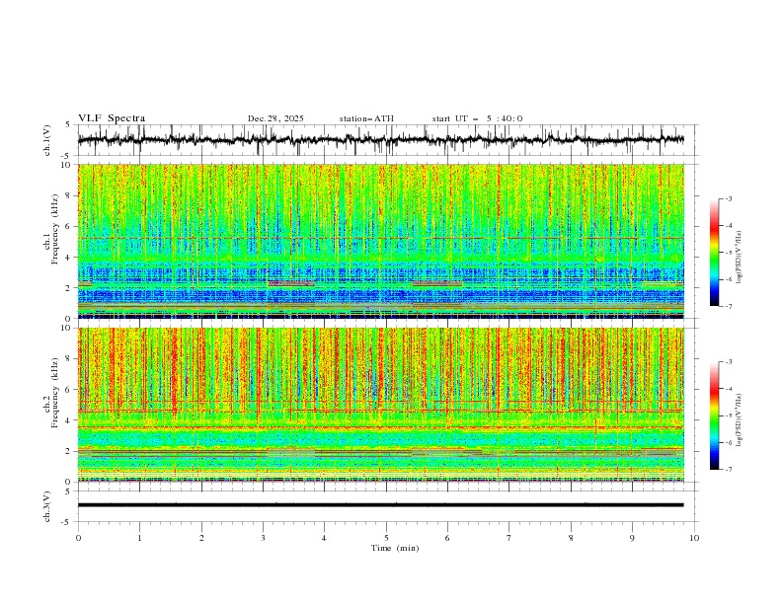Click the time axis tick label "5"
This screenshot has width=782, height=604.
(386, 538)
